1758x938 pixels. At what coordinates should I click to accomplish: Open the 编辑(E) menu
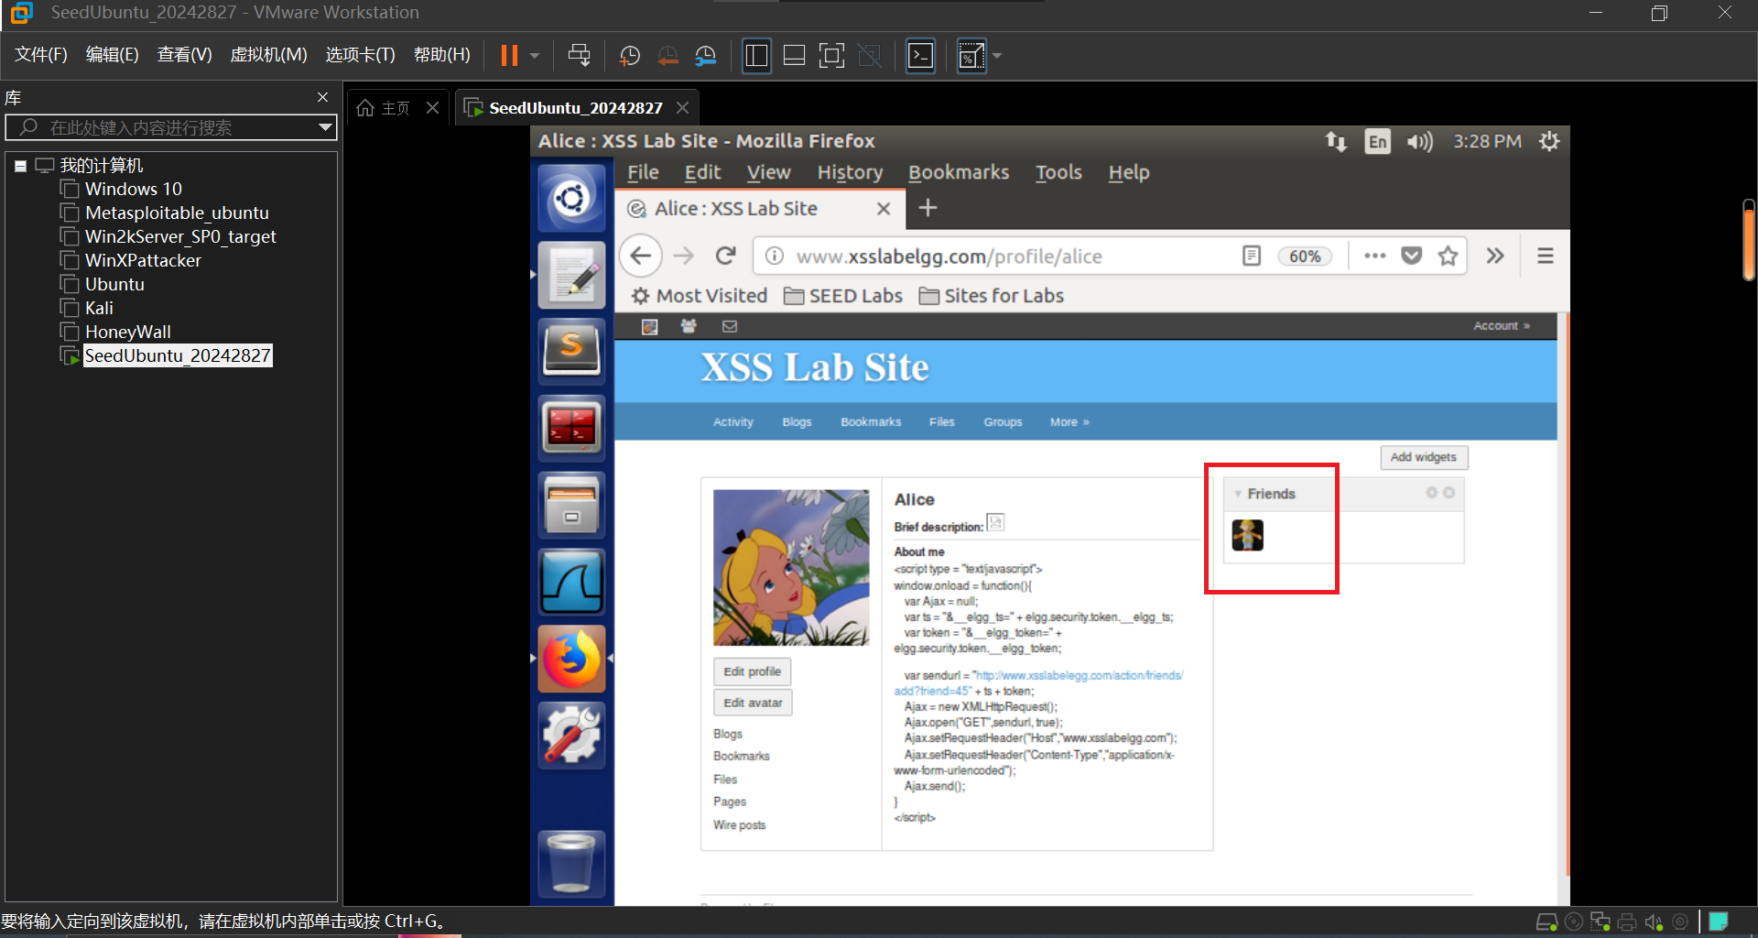tap(113, 55)
